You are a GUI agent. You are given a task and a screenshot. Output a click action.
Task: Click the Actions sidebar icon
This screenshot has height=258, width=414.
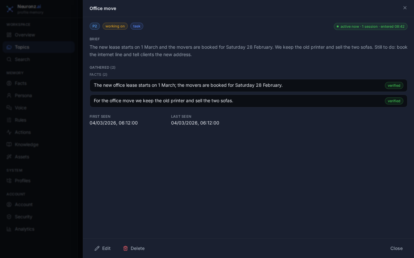(9, 132)
